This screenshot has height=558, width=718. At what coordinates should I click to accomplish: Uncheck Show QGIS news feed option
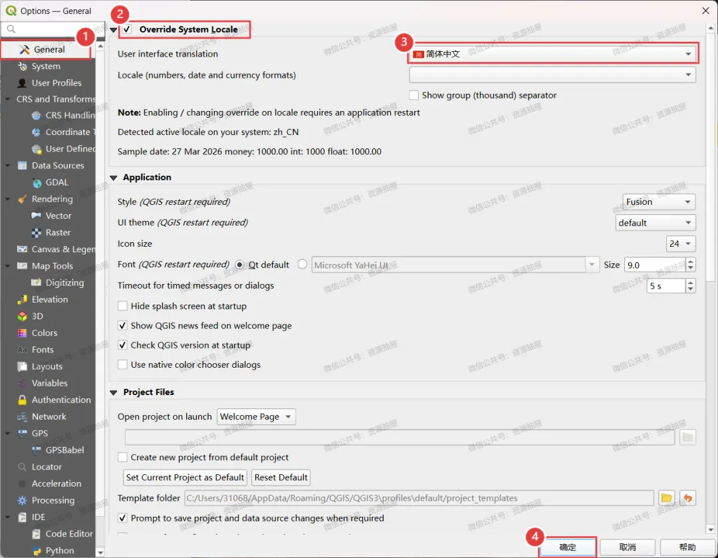tap(122, 326)
